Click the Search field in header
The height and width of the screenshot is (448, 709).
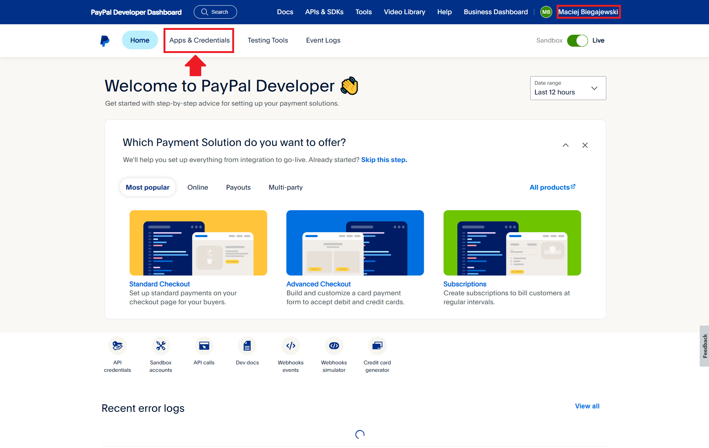click(x=215, y=12)
